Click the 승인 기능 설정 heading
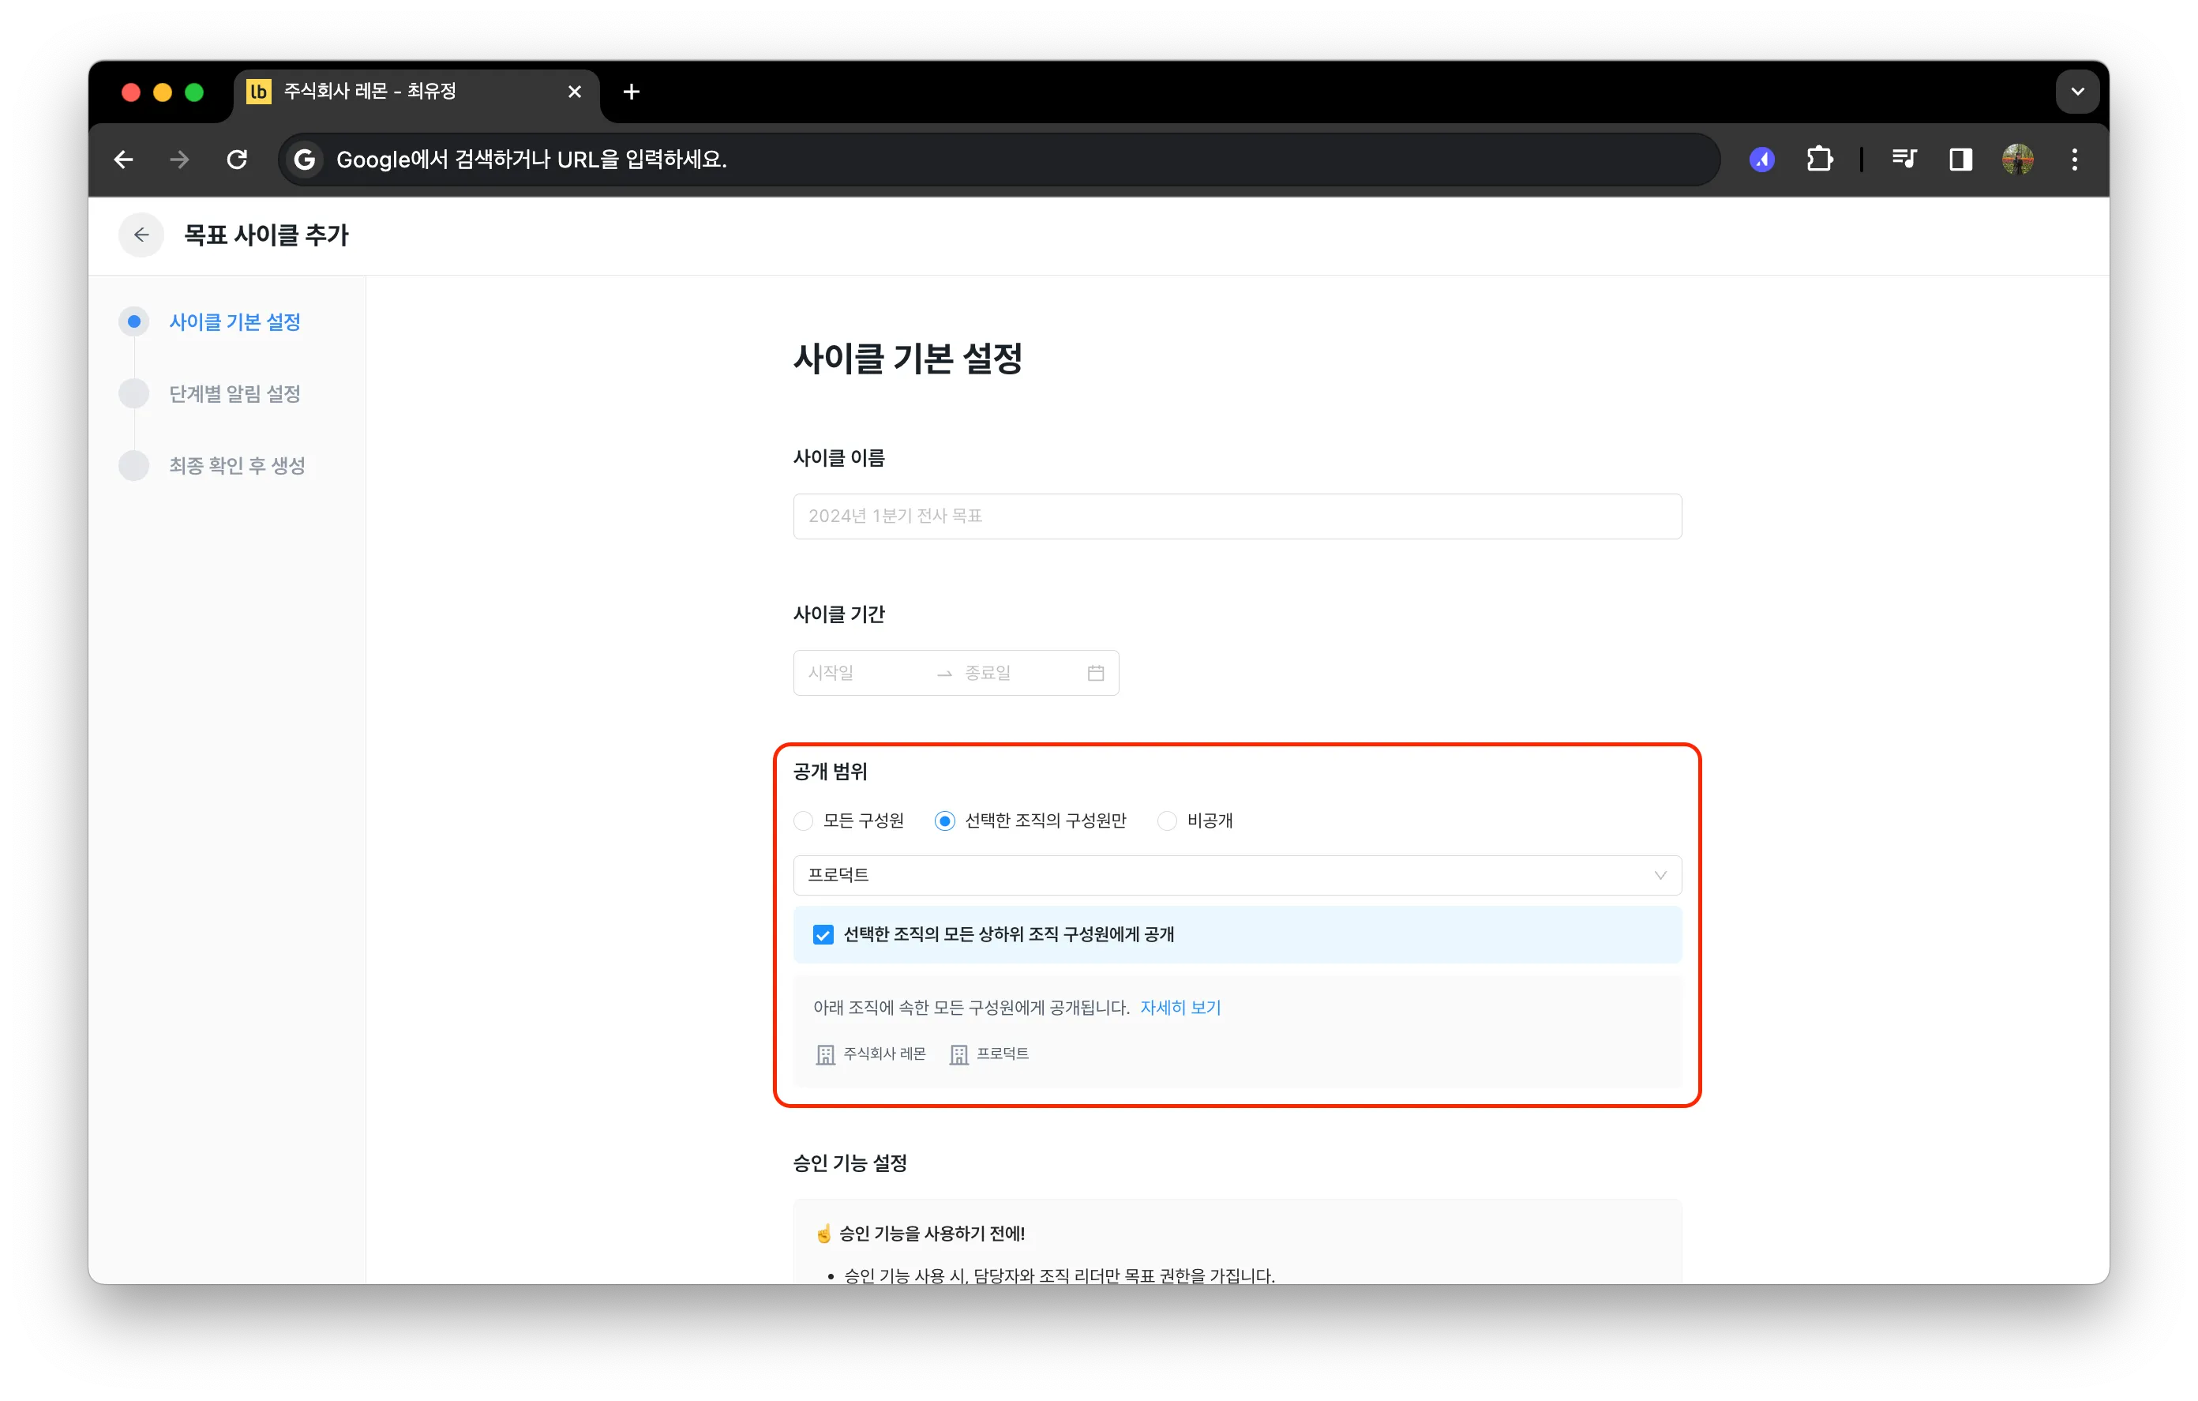The width and height of the screenshot is (2198, 1401). click(x=850, y=1162)
